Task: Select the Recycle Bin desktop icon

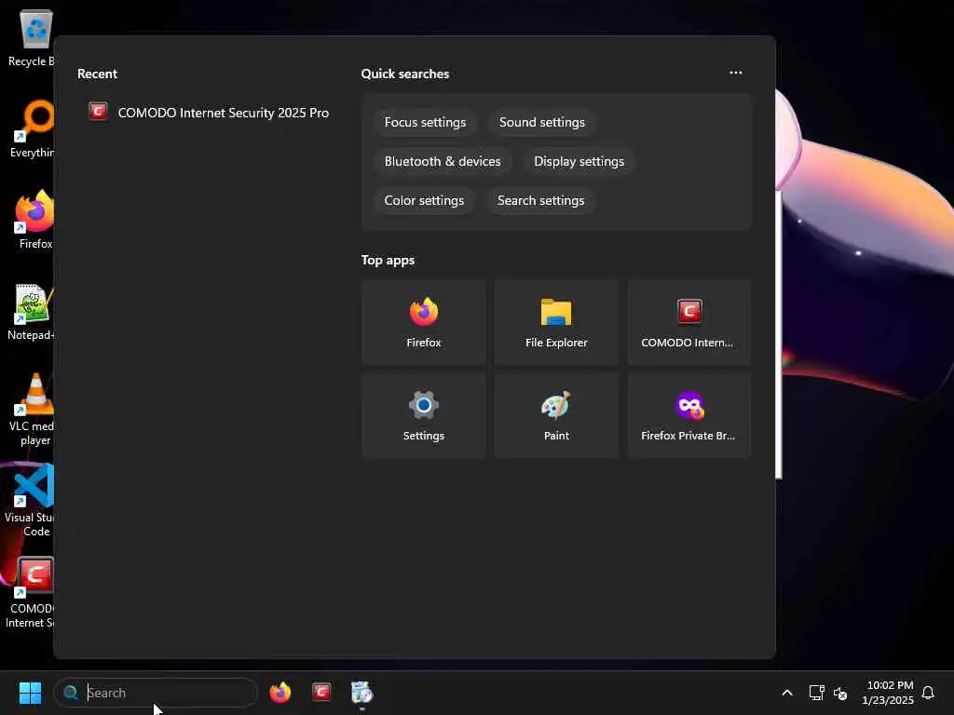Action: 32,38
